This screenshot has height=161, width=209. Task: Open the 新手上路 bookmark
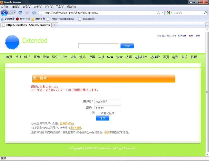[23, 19]
